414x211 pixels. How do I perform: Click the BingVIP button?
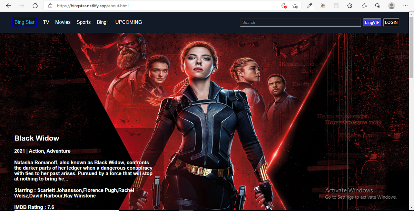[372, 22]
